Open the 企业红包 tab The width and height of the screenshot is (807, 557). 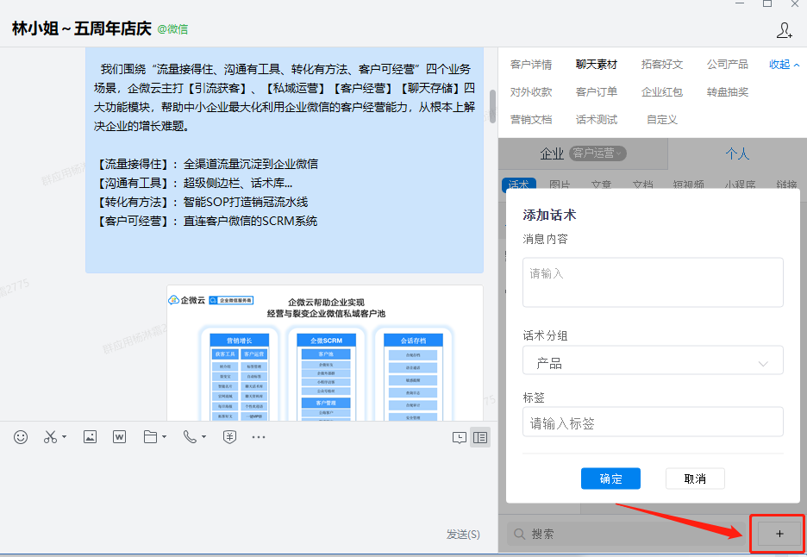pyautogui.click(x=662, y=92)
